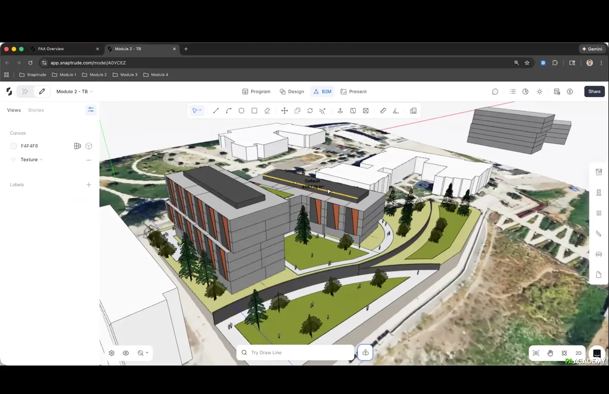Switch to 2D view mode

point(578,353)
